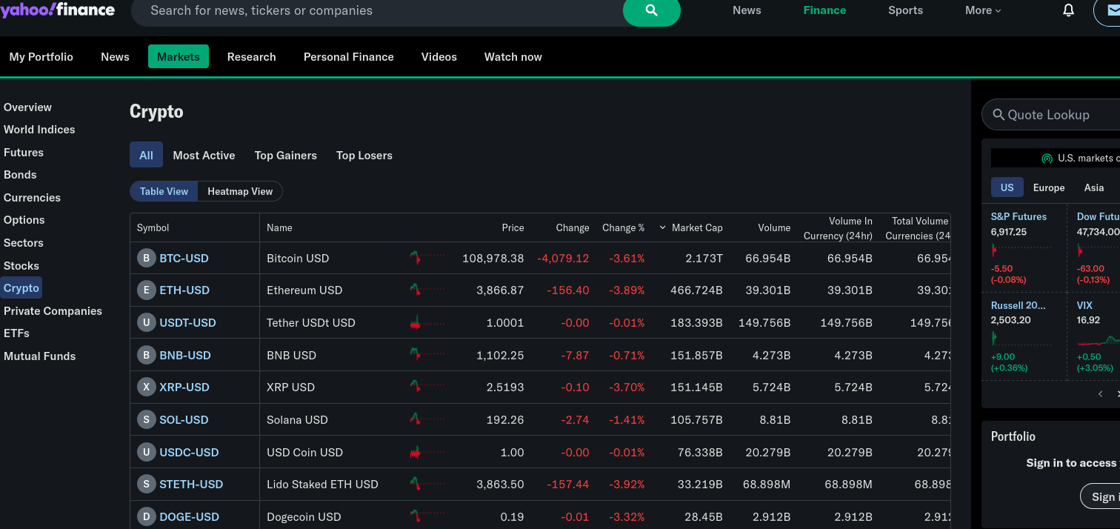
Task: Select Futures in the left sidebar
Action: click(24, 153)
